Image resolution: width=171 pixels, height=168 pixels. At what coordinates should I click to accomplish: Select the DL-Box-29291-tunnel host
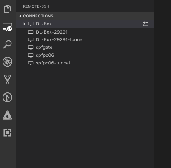pyautogui.click(x=85, y=39)
